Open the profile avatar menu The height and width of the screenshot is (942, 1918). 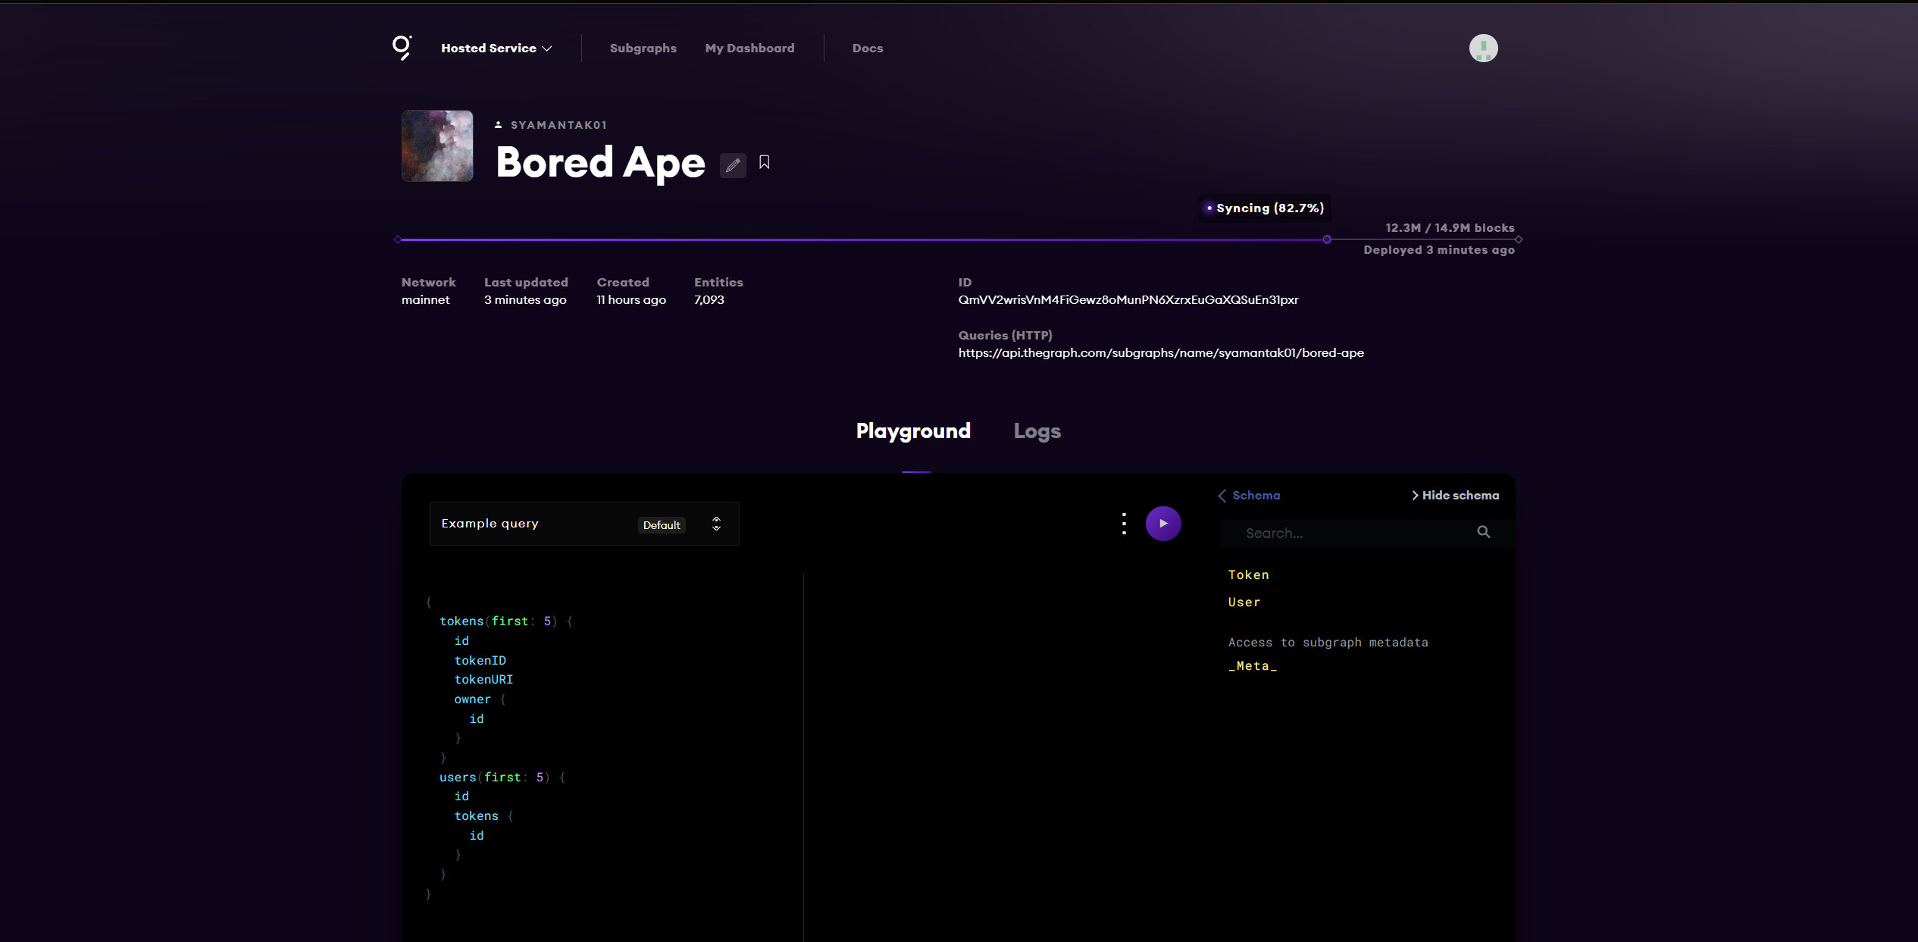pos(1482,47)
